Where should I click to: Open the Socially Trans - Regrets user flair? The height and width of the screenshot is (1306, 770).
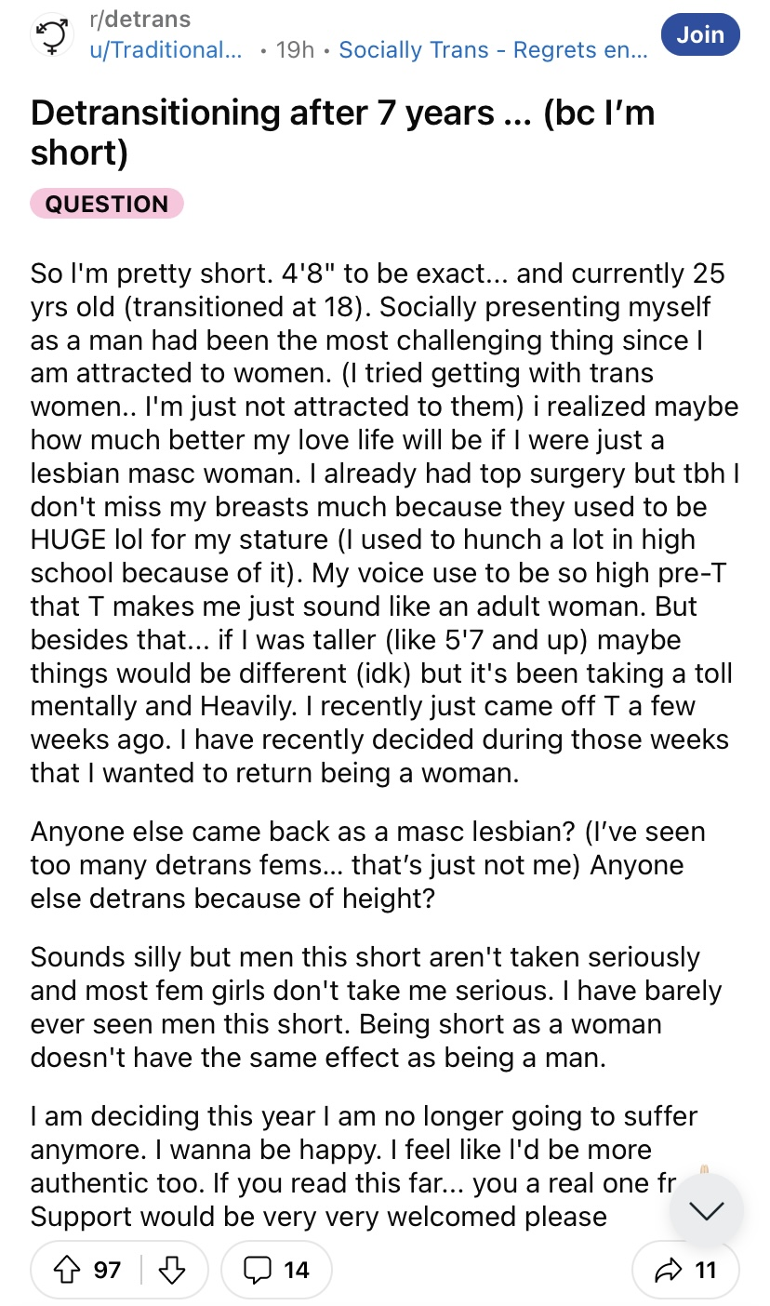click(x=492, y=50)
